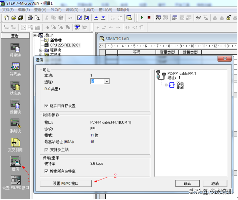Viewport: 238px width, 200px height.
Task: Click the Cut scissors icon
Action: (x=46, y=18)
